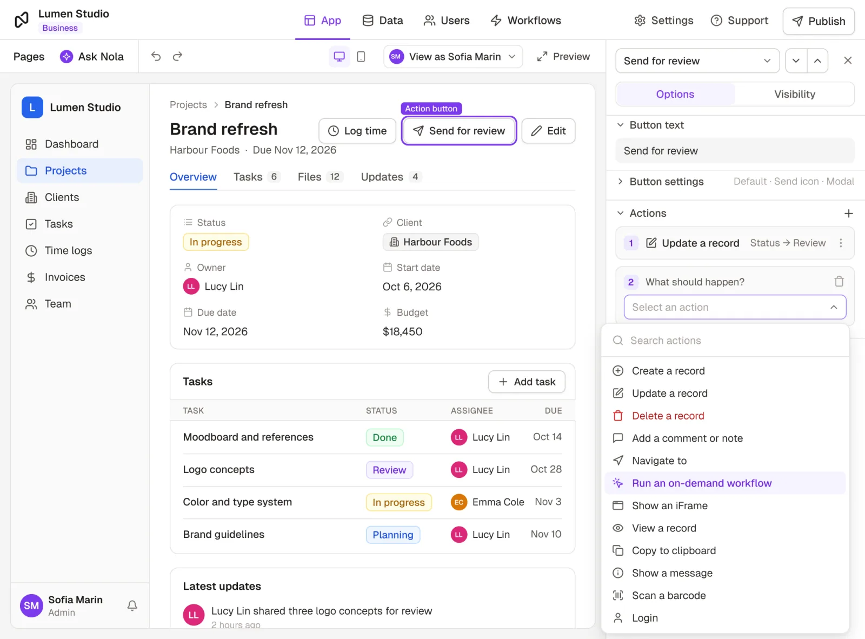The width and height of the screenshot is (865, 639).
Task: Close the right settings panel
Action: tap(848, 61)
